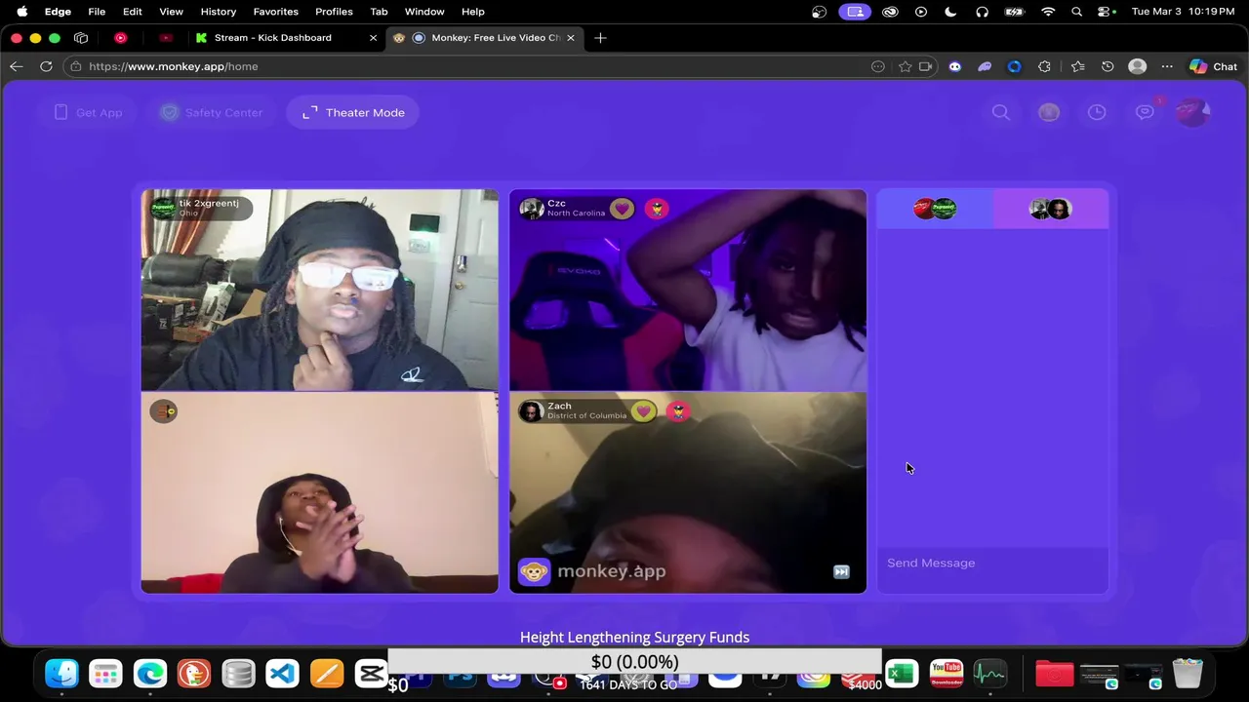Click camera permission icon in address bar

[x=925, y=66]
